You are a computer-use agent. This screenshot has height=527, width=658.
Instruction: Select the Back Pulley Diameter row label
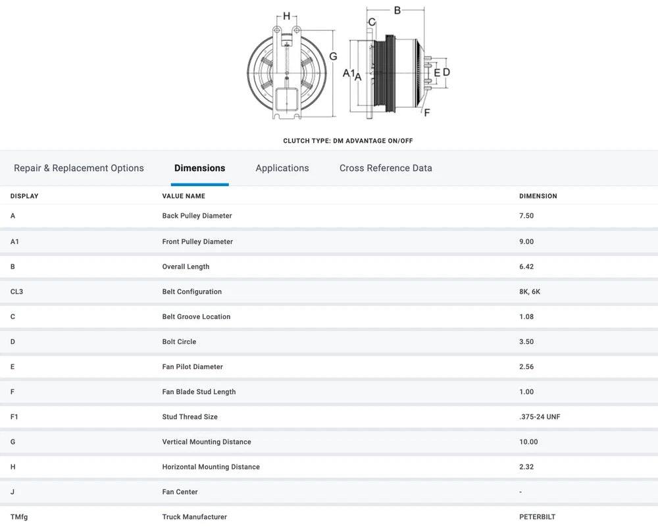pyautogui.click(x=197, y=216)
